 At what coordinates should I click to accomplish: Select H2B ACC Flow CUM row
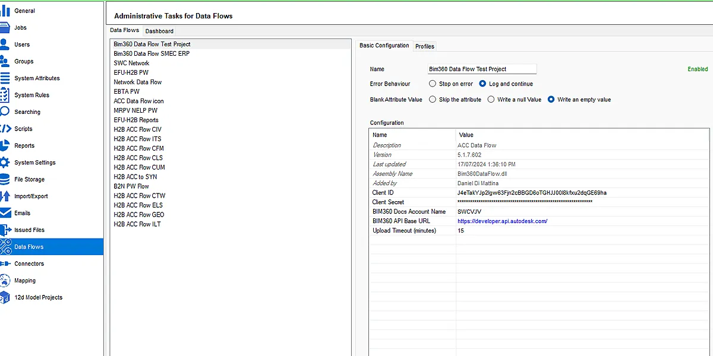coord(231,167)
